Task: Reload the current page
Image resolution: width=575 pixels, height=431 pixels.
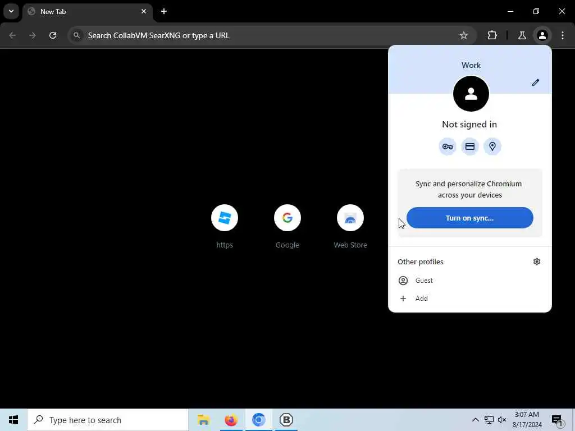Action: click(x=53, y=35)
